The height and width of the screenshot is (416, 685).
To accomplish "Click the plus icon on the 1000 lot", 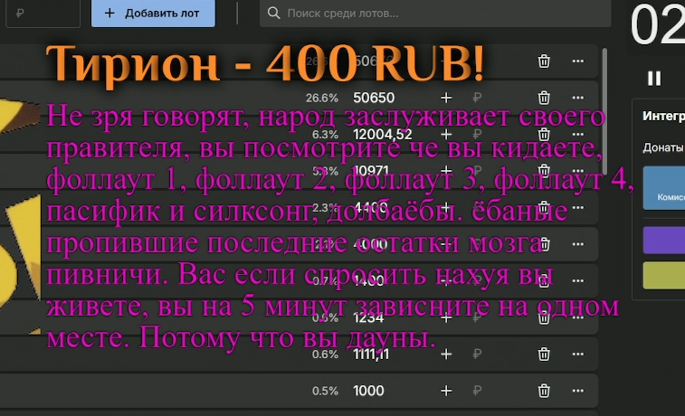I will click(x=446, y=391).
